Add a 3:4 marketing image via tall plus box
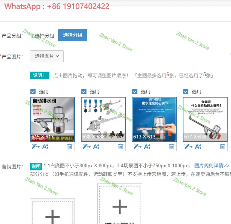Image resolution: width=231 pixels, height=224 pixels. (120, 204)
